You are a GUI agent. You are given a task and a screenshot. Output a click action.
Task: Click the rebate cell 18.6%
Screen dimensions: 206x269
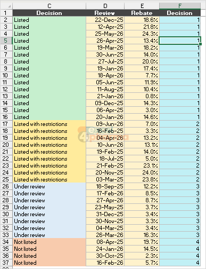[142, 20]
